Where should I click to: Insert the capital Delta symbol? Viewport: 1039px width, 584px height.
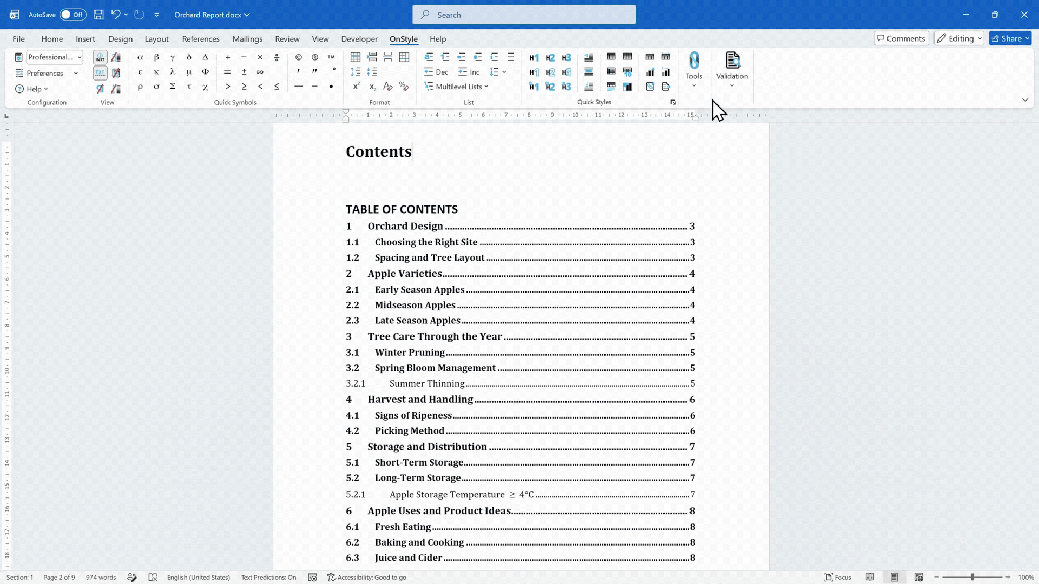[205, 57]
